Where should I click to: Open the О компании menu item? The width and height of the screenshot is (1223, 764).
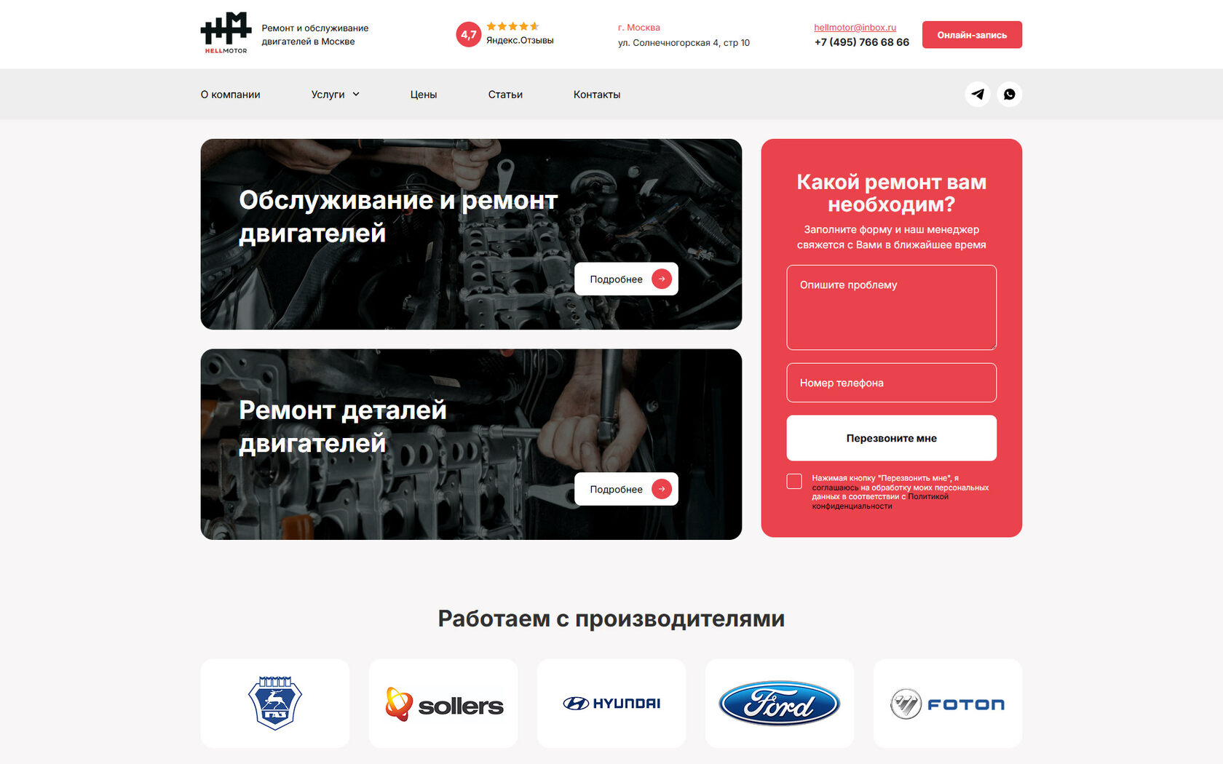click(x=231, y=95)
